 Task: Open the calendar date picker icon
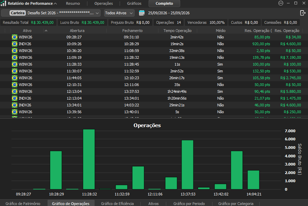click(x=142, y=13)
